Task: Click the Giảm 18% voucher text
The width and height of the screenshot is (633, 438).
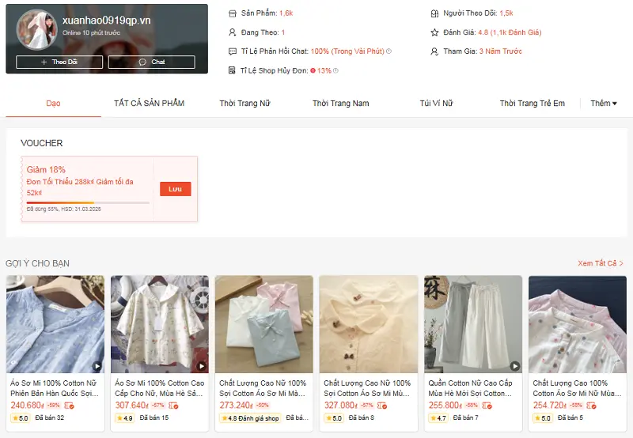Action: pyautogui.click(x=46, y=170)
